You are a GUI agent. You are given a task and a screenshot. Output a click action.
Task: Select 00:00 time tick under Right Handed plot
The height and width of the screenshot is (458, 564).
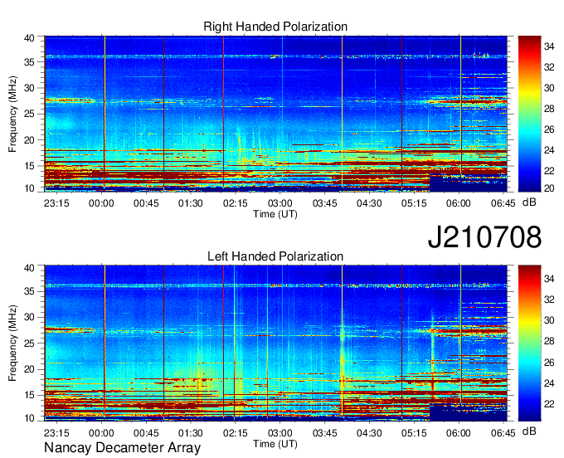click(101, 203)
